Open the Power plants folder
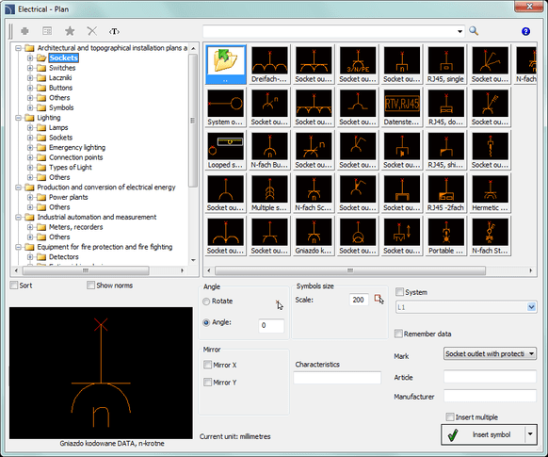The width and height of the screenshot is (548, 457). pos(68,197)
